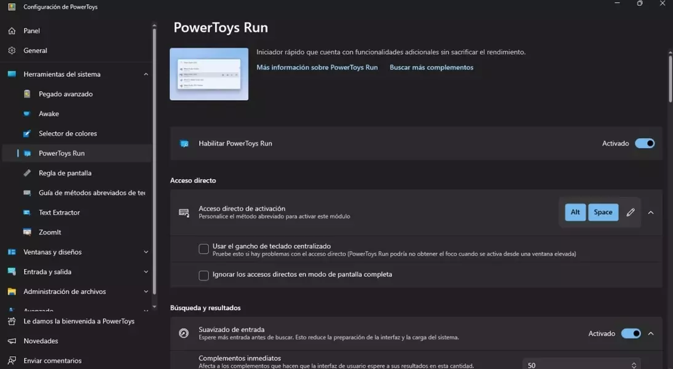Open the General settings page
Screen dimensions: 673x369
[x=35, y=50]
